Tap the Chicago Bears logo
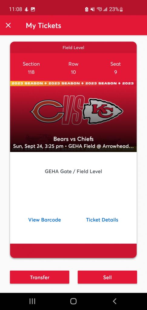The height and width of the screenshot is (310, 147). click(47, 111)
